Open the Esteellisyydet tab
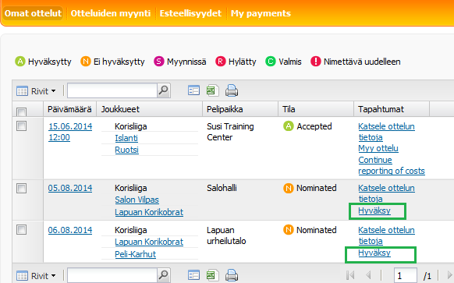This screenshot has width=454, height=283. coord(190,13)
